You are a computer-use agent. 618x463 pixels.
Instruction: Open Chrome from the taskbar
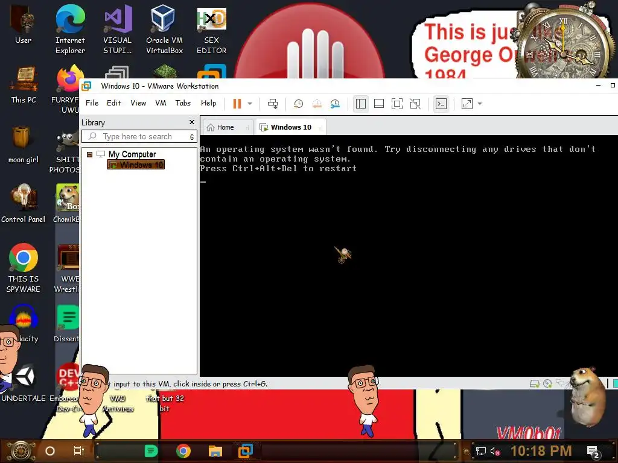click(183, 451)
